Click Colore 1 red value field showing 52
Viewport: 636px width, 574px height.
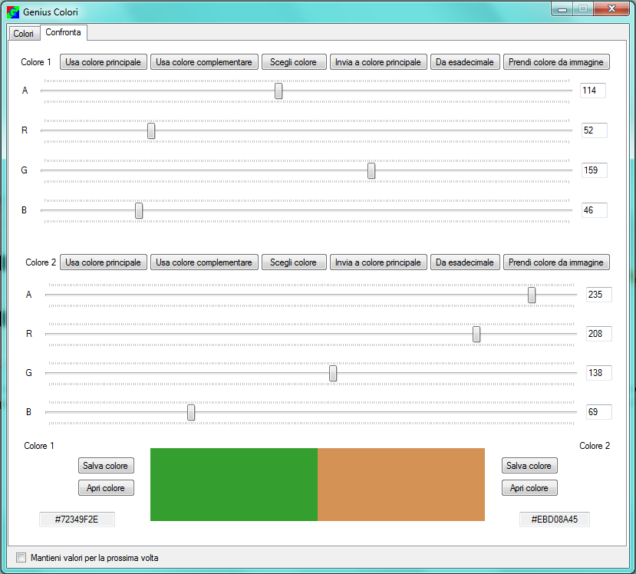tap(593, 130)
